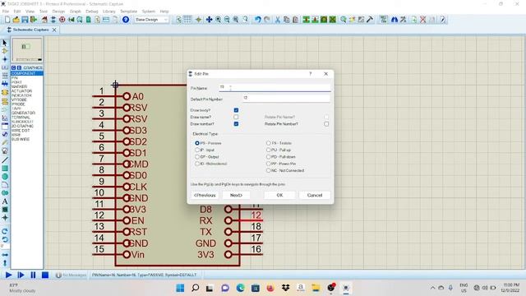Open the Home Page house icon

pyautogui.click(x=44, y=20)
